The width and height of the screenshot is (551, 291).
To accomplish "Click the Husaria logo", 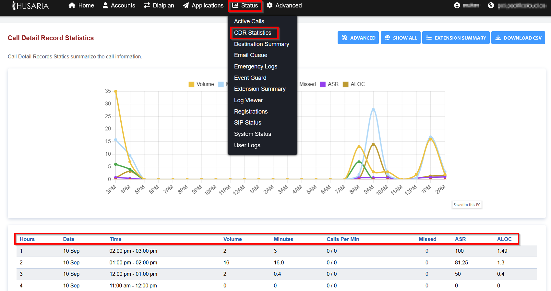I will [x=30, y=6].
